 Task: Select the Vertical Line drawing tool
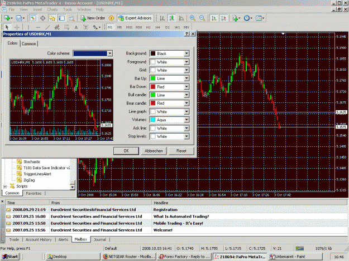28,27
